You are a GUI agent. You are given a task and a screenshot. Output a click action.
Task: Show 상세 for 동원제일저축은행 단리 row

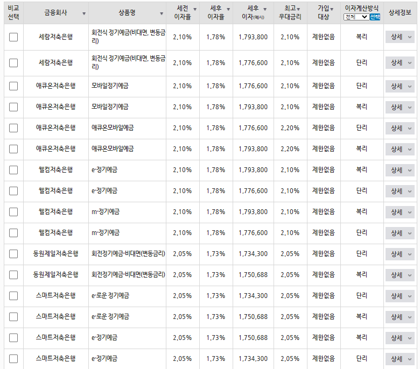pos(400,254)
